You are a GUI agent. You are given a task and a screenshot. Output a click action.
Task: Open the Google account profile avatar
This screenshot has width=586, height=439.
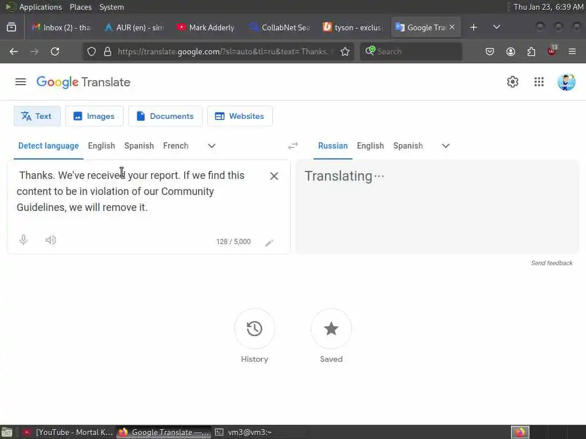566,82
